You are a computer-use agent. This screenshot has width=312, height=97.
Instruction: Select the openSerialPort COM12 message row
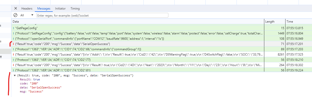162,38
